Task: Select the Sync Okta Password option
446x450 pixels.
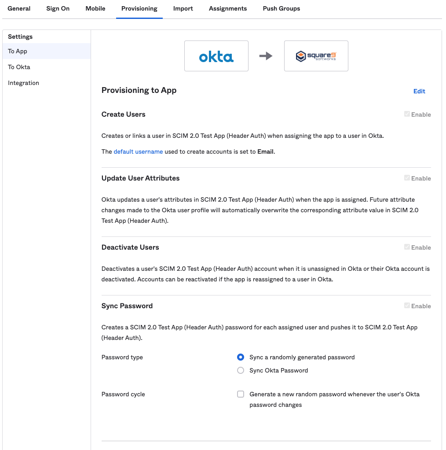Action: [x=241, y=370]
